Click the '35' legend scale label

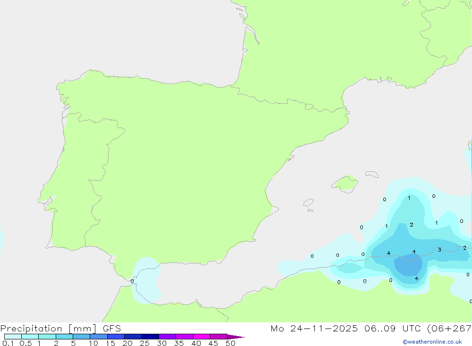tap(179, 343)
